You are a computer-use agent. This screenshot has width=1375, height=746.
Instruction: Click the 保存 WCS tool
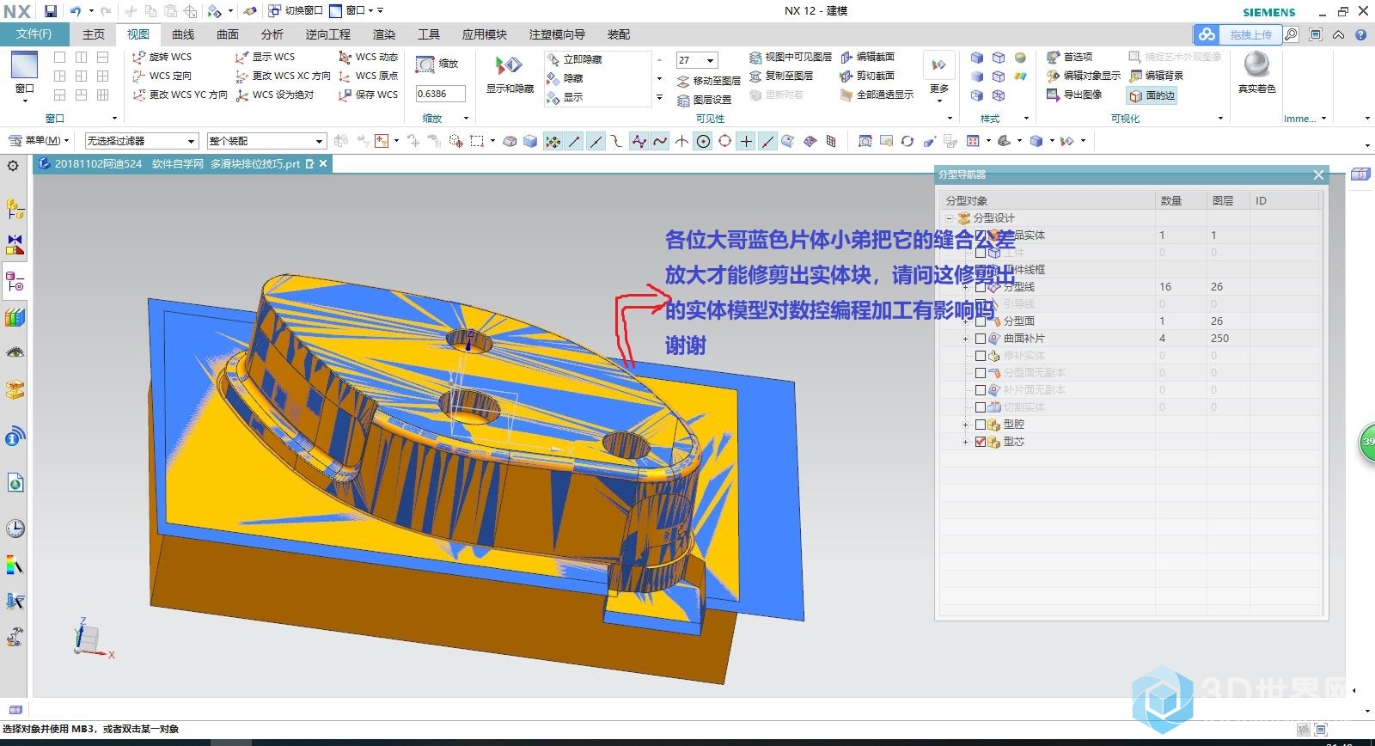[369, 95]
